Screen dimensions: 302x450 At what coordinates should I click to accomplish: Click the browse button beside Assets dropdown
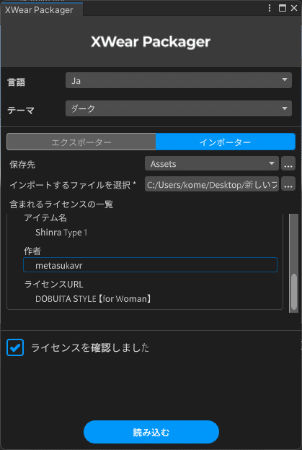tap(288, 163)
